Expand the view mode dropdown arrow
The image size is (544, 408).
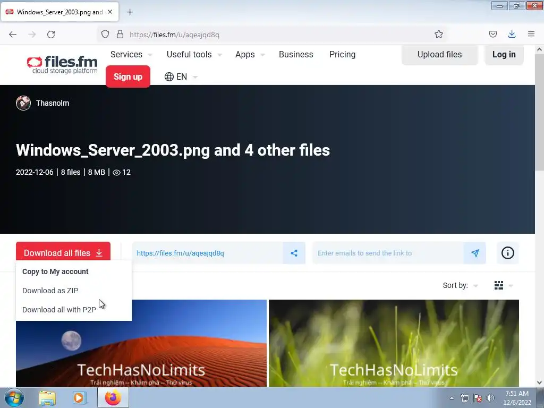(x=511, y=286)
